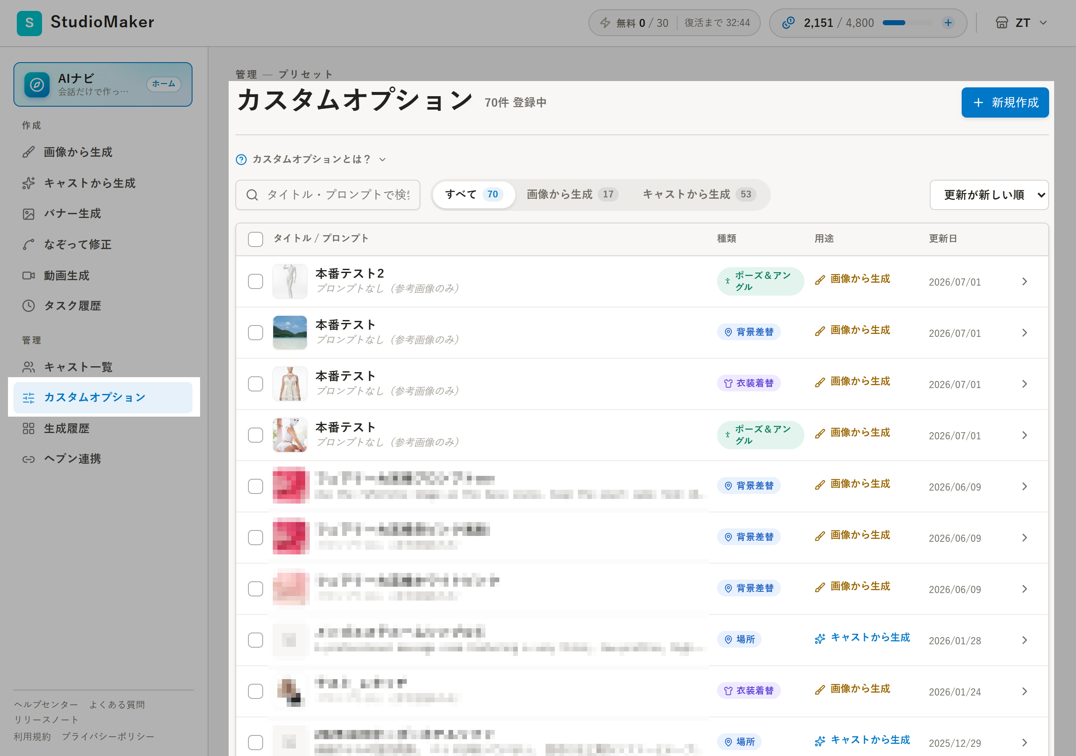Click the キャスト一覧 people icon
The height and width of the screenshot is (756, 1076).
click(29, 367)
